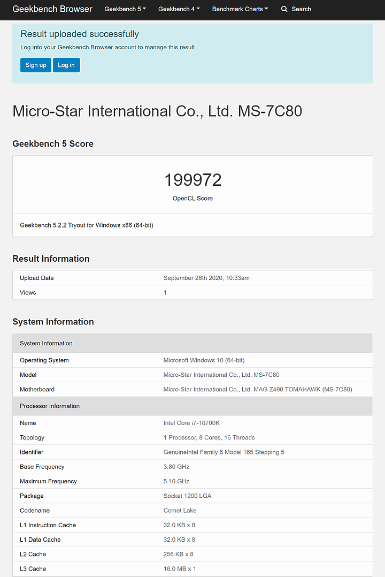Click the Result Information heading

(51, 259)
